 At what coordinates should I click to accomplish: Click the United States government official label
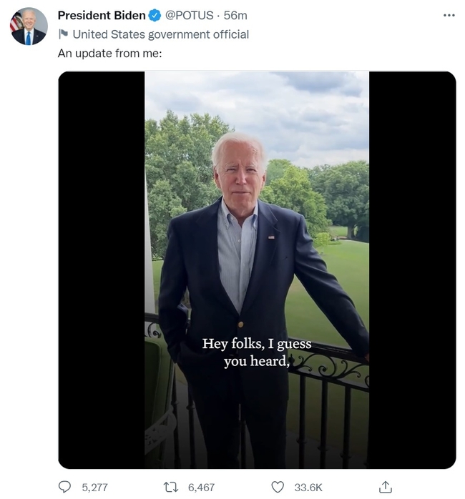pyautogui.click(x=160, y=34)
